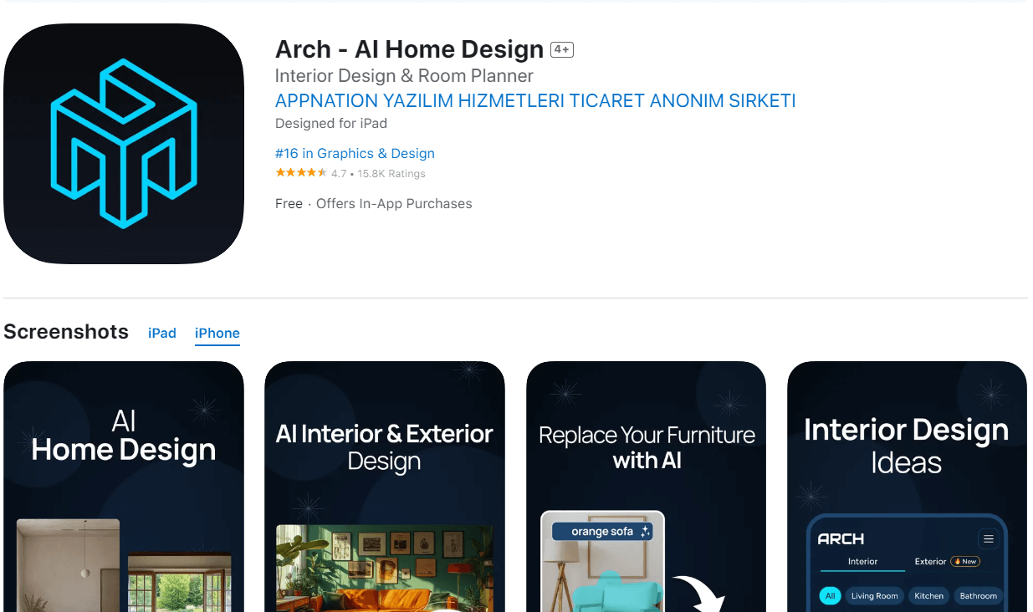Viewport: 1033px width, 612px height.
Task: Click the Bathroom filter chip
Action: point(978,596)
